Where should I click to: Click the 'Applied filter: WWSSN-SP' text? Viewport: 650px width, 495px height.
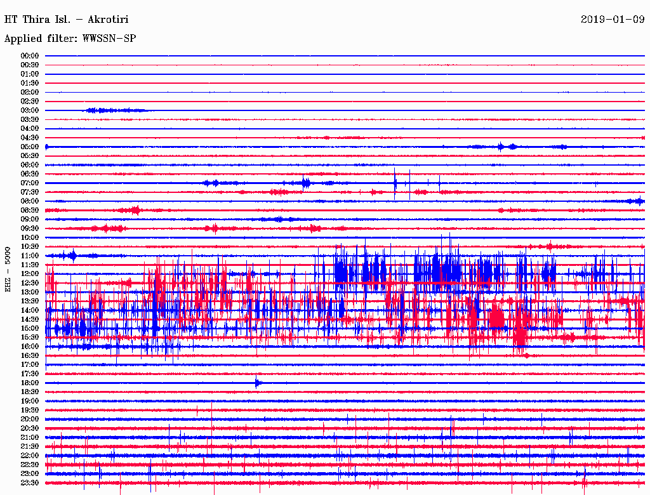(x=70, y=39)
